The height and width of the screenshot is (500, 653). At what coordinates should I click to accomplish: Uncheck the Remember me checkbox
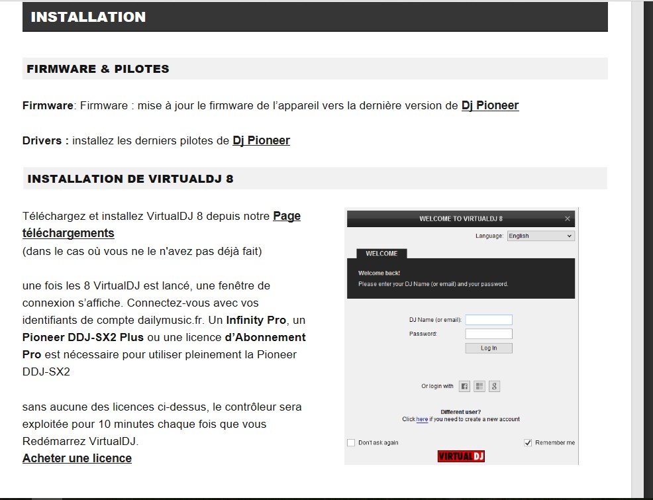pyautogui.click(x=528, y=442)
